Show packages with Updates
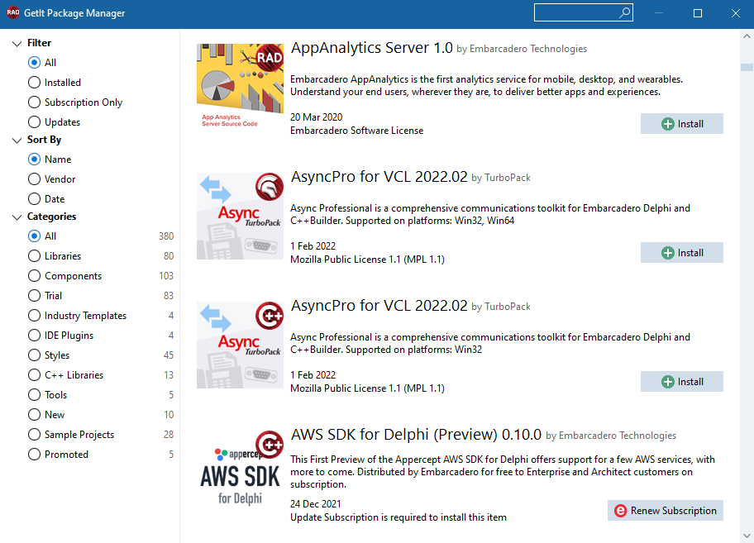 pyautogui.click(x=34, y=122)
